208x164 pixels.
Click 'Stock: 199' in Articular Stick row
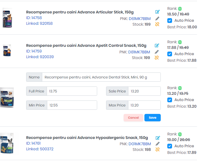tap(141, 24)
